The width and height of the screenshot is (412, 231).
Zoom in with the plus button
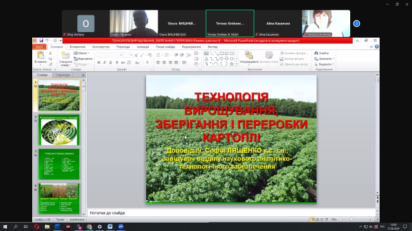point(370,219)
